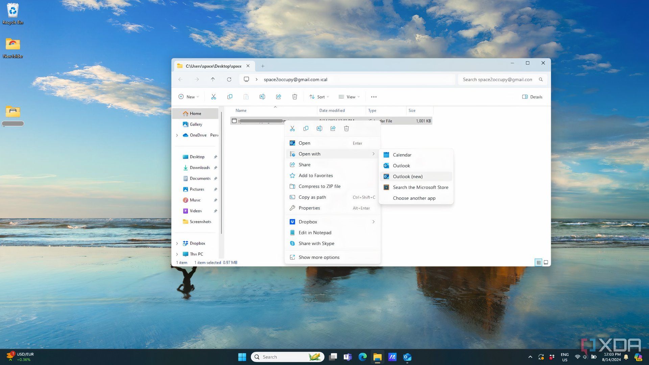Close the C:\Users\space\Desktop tab
The width and height of the screenshot is (649, 365).
click(x=248, y=66)
